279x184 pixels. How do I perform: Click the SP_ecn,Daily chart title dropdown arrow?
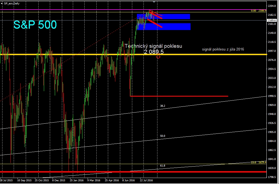coord(2,3)
